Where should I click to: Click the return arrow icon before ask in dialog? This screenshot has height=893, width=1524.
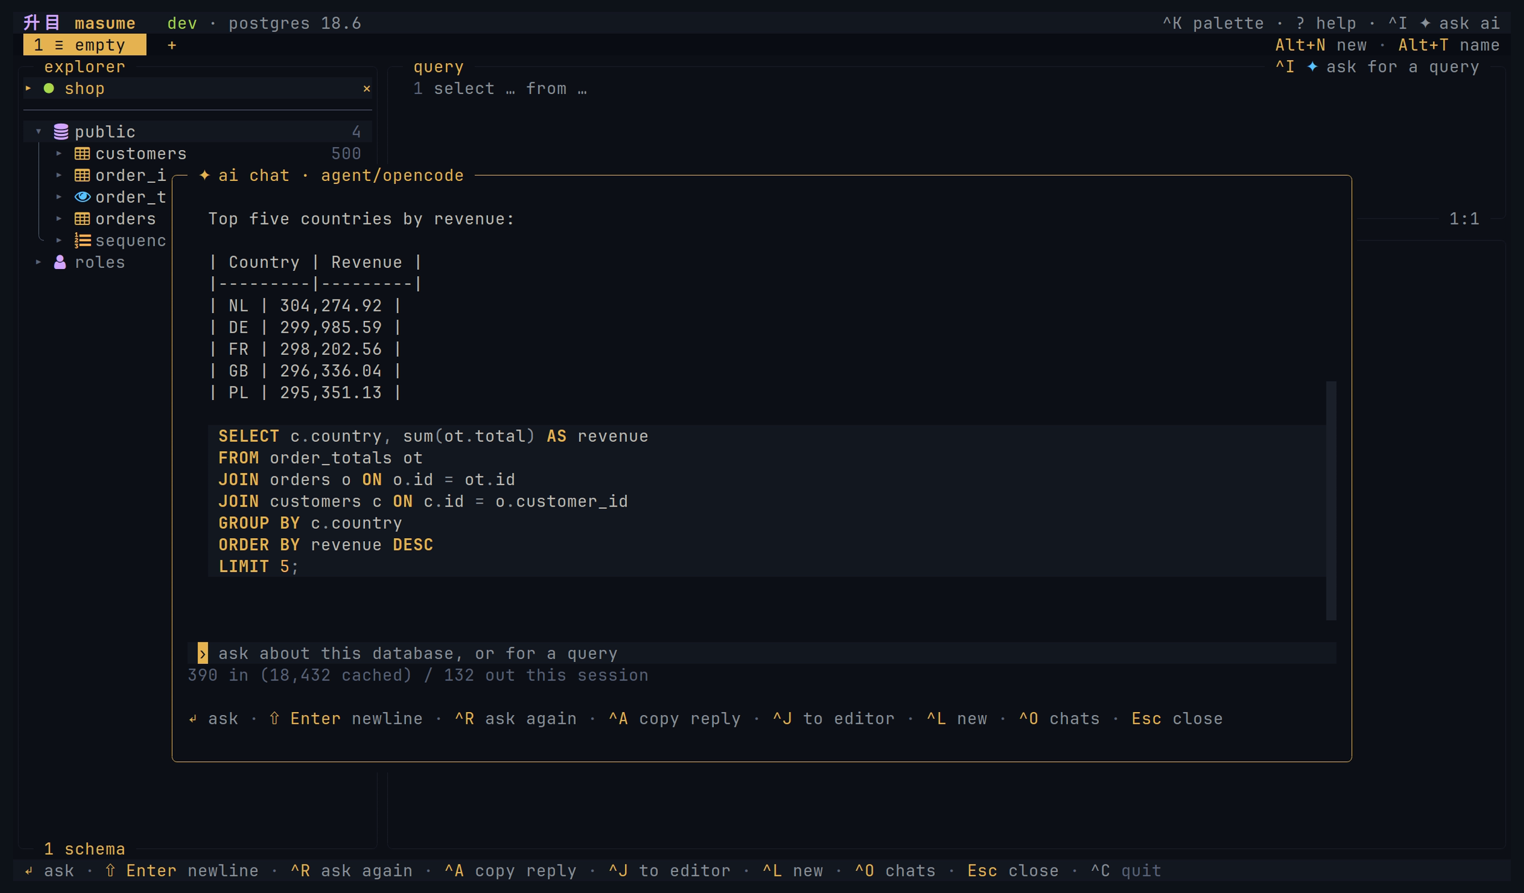click(193, 718)
